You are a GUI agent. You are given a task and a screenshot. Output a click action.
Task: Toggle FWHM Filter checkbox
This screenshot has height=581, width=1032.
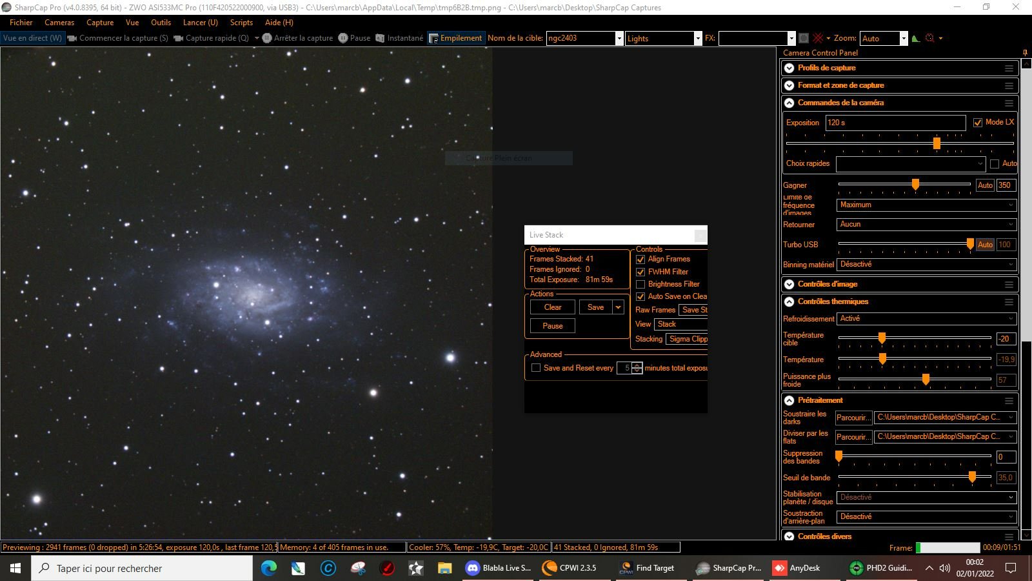pyautogui.click(x=640, y=272)
